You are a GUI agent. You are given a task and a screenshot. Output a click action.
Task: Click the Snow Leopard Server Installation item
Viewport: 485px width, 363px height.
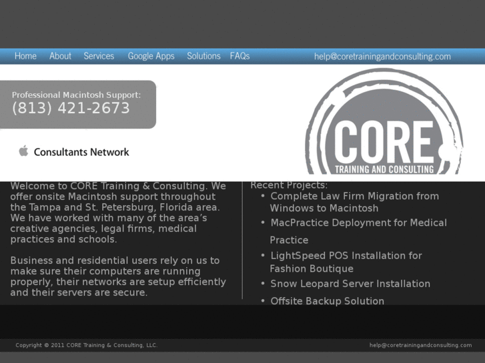pos(350,284)
